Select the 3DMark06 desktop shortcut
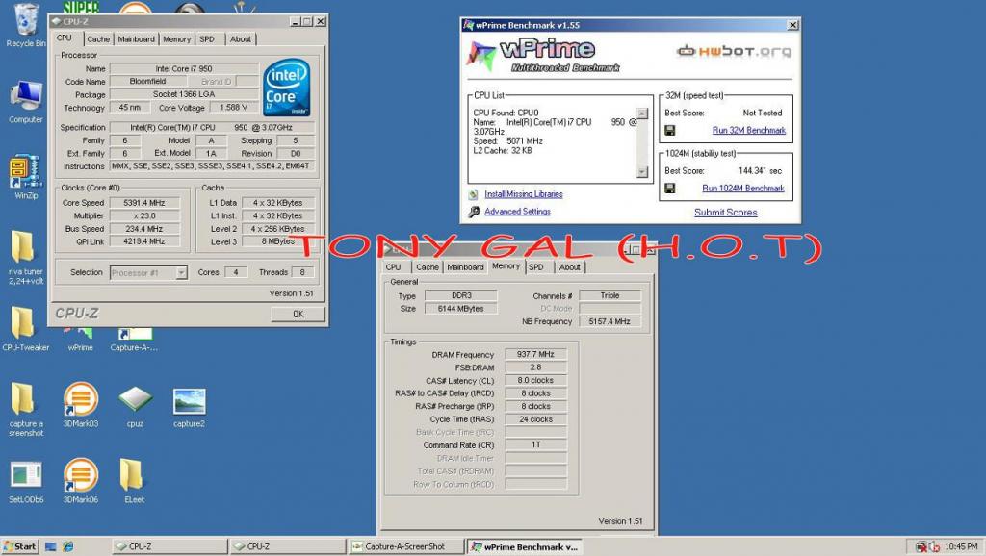 (x=81, y=481)
